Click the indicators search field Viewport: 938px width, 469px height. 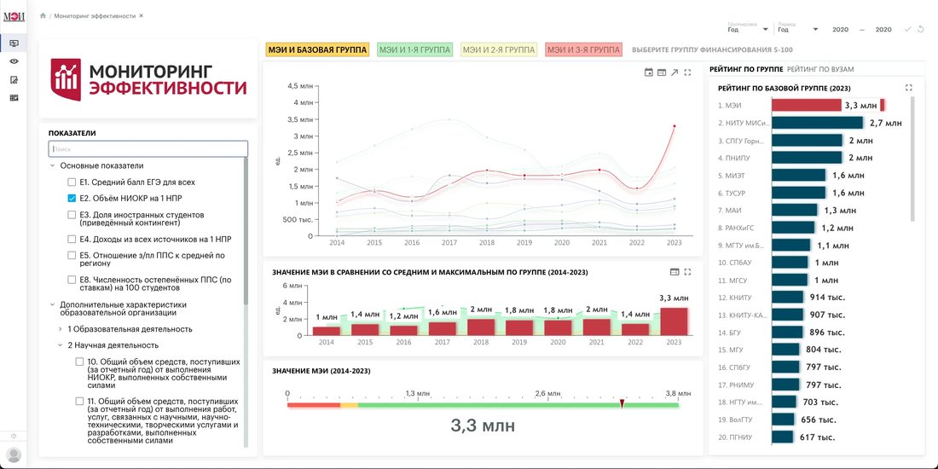(148, 149)
